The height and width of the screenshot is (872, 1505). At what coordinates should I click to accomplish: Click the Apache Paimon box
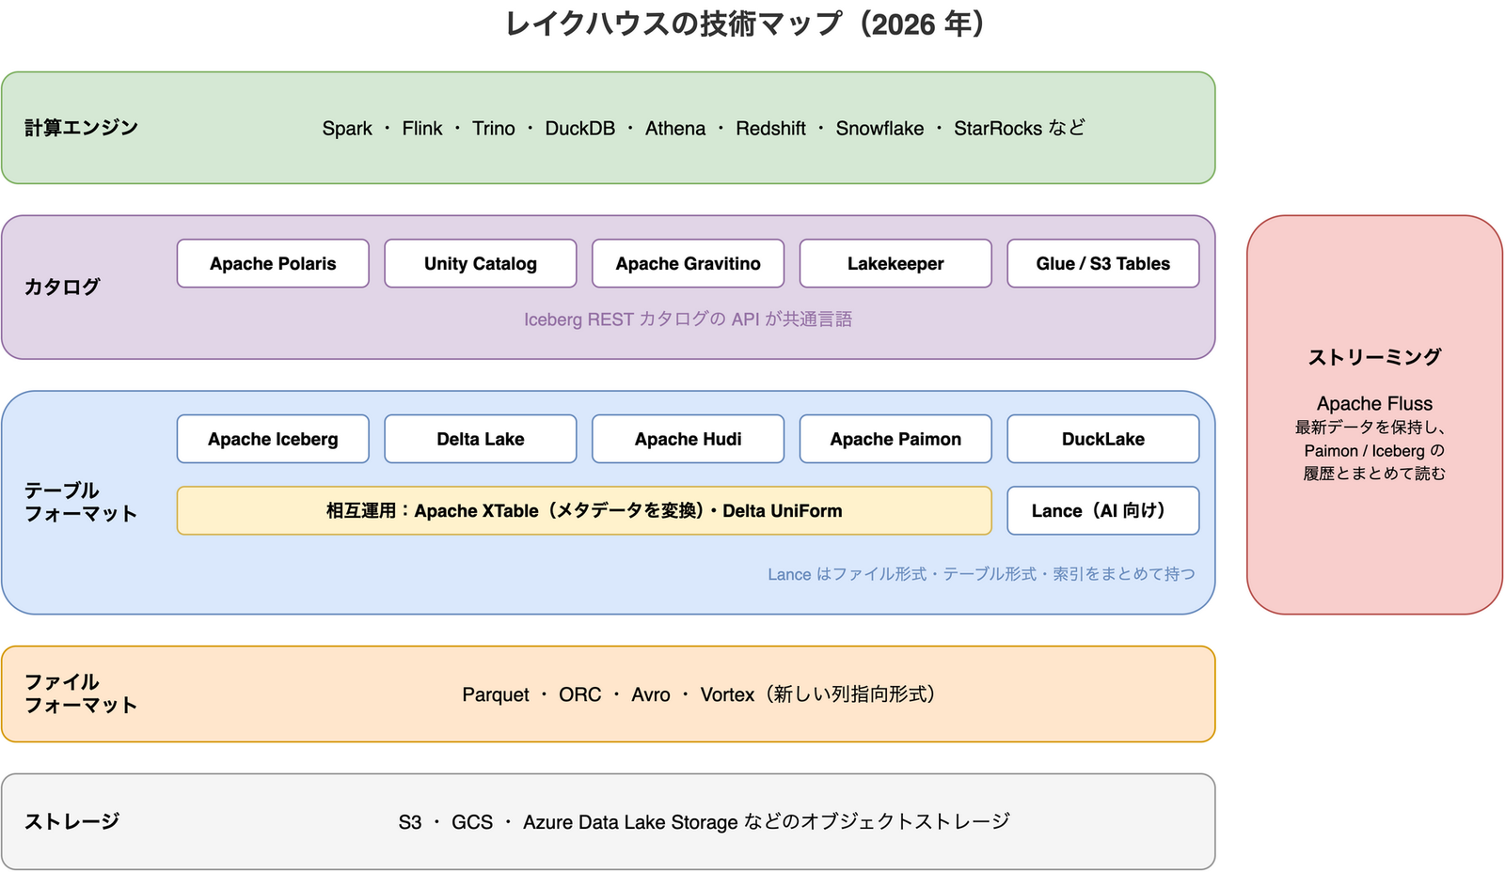pyautogui.click(x=895, y=439)
